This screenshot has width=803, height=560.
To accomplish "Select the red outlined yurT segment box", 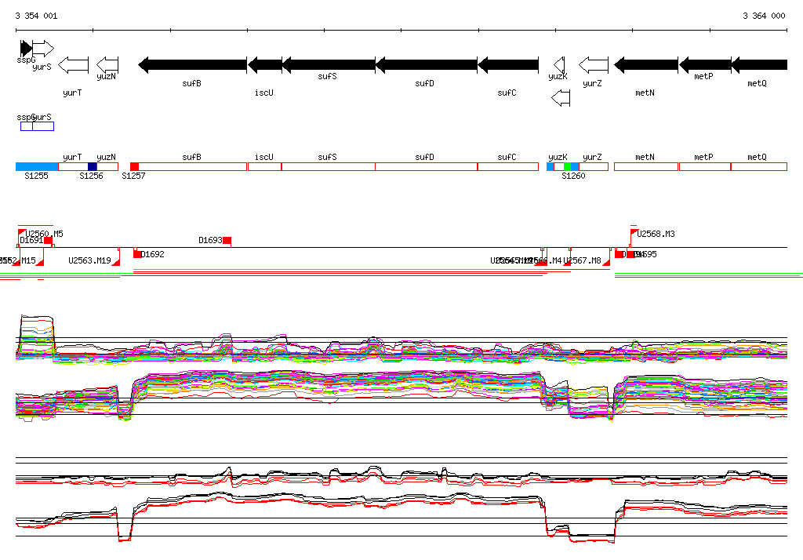I will point(73,166).
